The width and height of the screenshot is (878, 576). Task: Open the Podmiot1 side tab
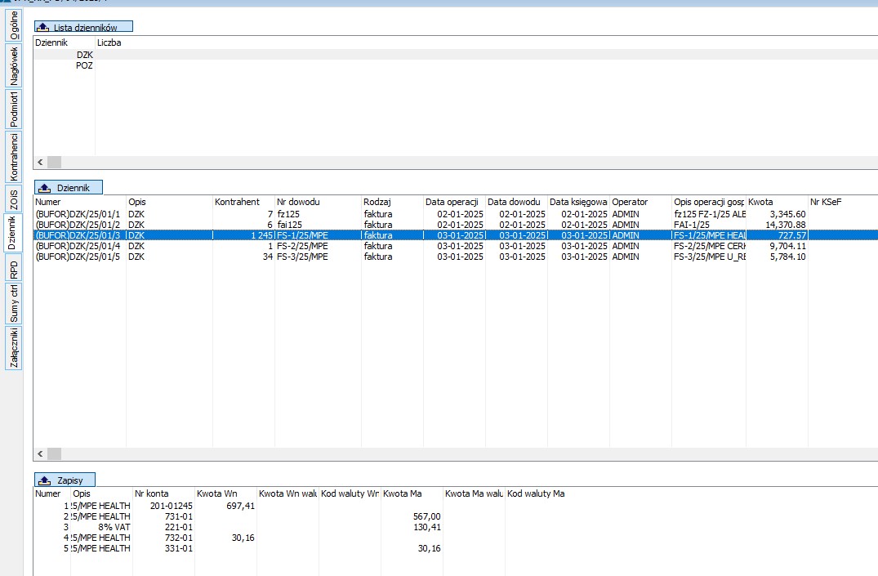(14, 109)
